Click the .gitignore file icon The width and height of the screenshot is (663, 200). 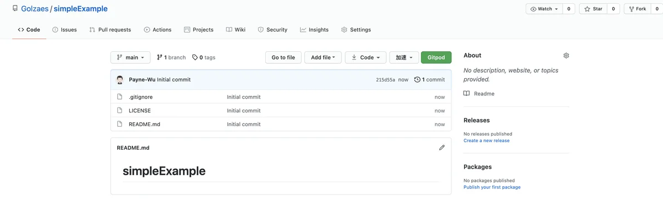pos(119,97)
